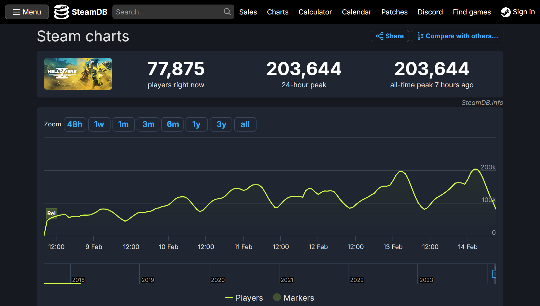Set chart zoom to 1w

(x=99, y=124)
